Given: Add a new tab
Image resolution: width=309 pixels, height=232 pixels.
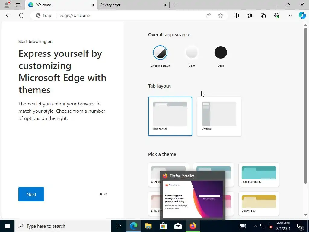Looking at the screenshot, I should pos(175,5).
